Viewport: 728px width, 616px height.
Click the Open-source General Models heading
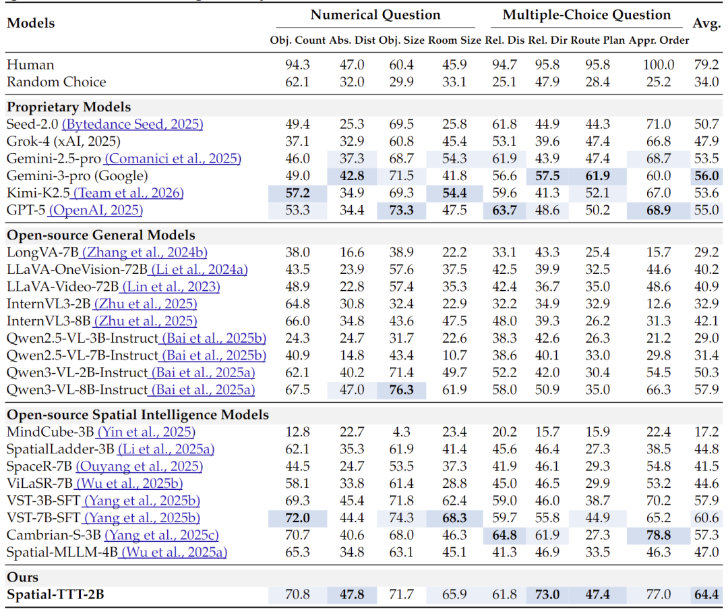tap(100, 235)
